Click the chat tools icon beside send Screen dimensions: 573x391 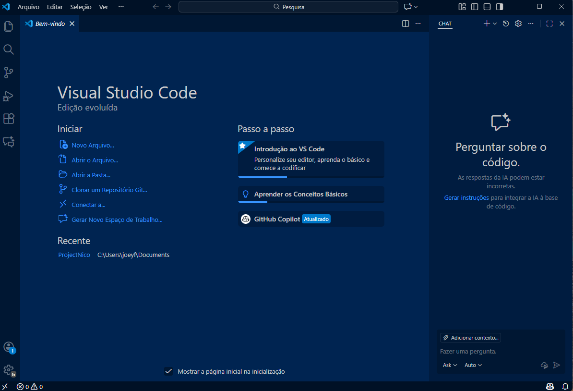coord(544,365)
